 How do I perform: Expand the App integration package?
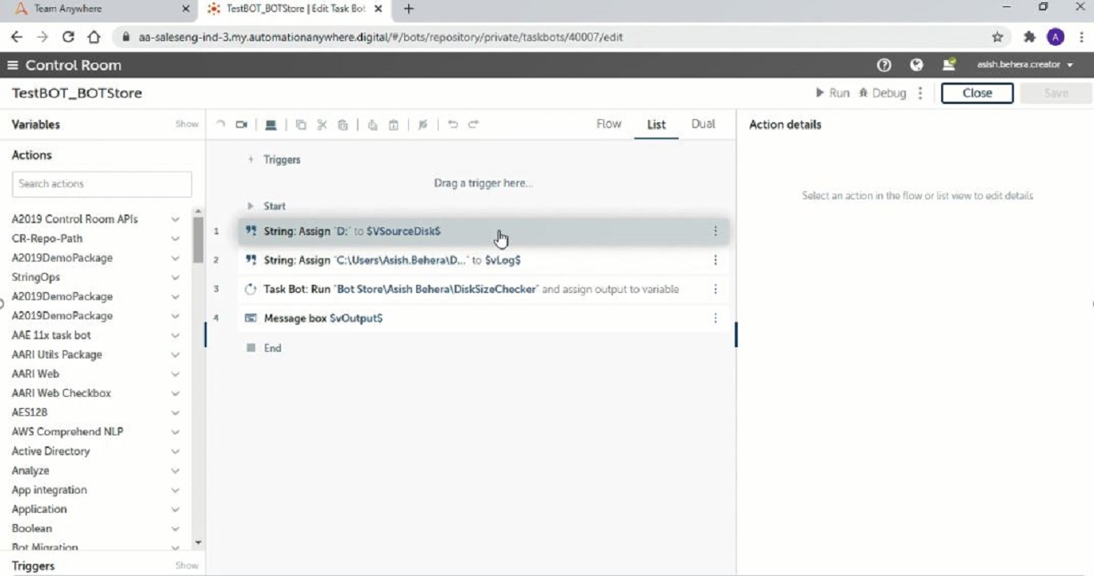[x=175, y=490]
